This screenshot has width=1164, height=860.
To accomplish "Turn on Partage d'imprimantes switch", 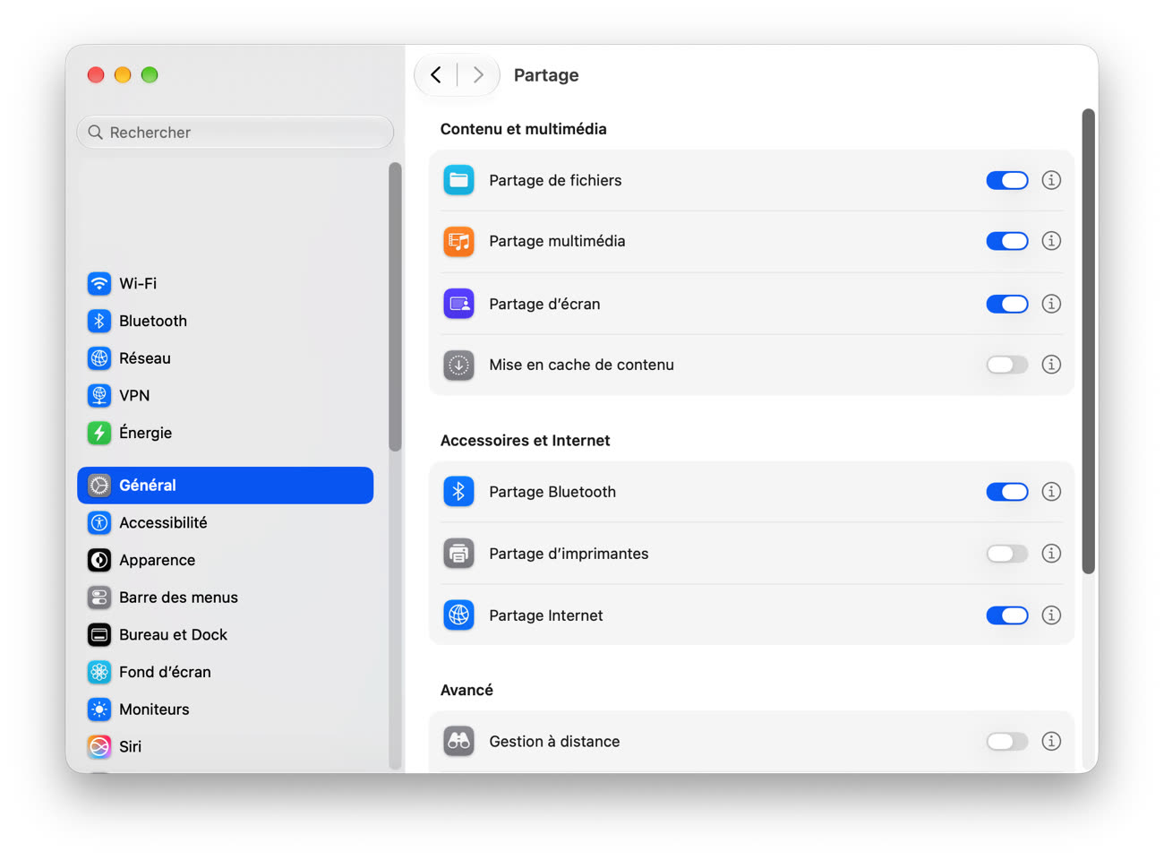I will tap(1007, 554).
